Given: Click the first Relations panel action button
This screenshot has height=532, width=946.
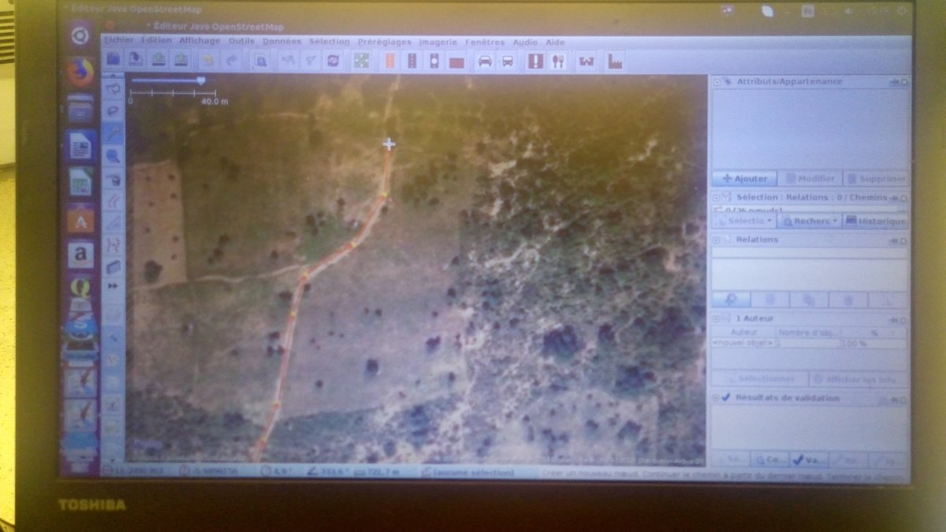Looking at the screenshot, I should [731, 299].
